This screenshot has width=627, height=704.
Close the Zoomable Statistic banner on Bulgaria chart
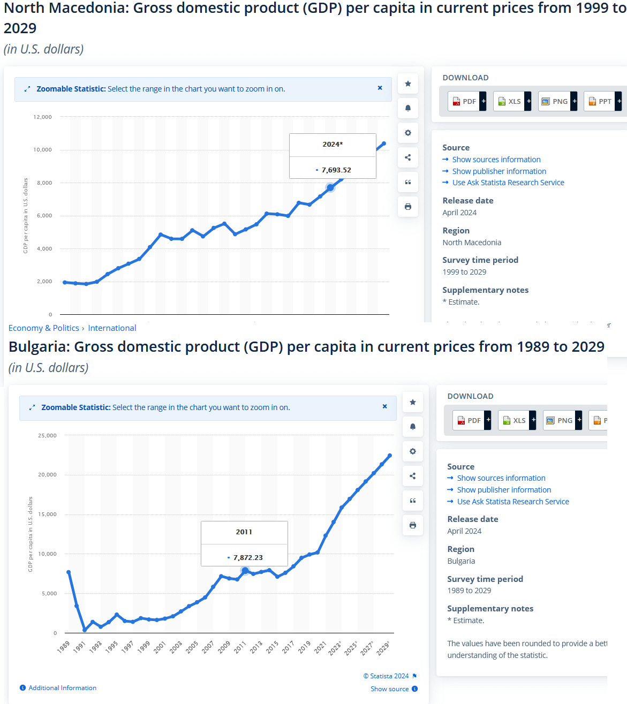tap(385, 407)
